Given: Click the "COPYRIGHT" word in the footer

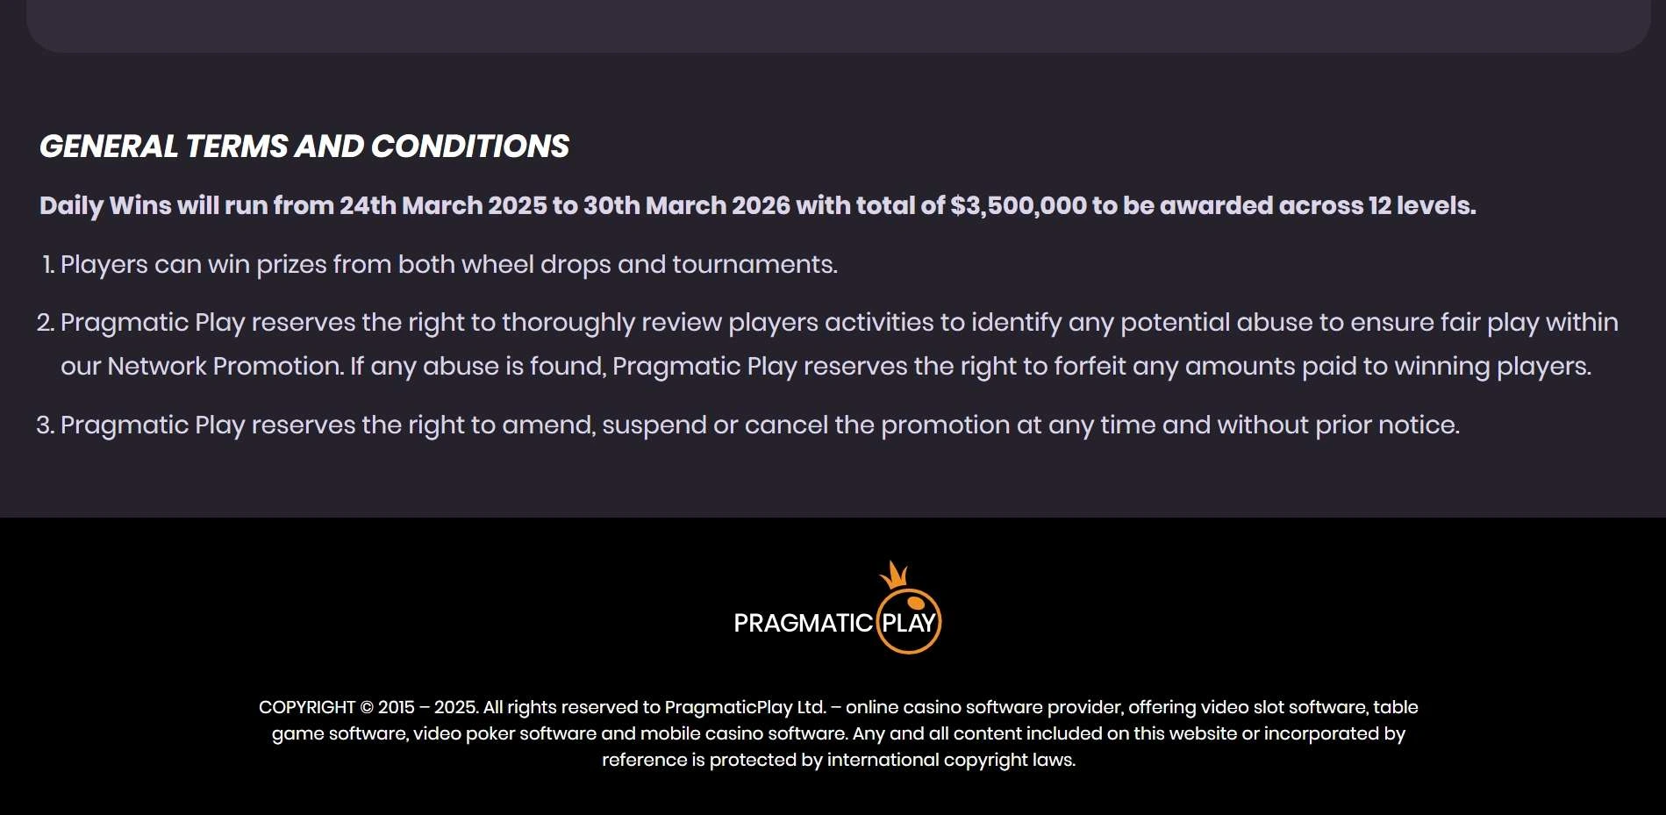Looking at the screenshot, I should click(307, 707).
